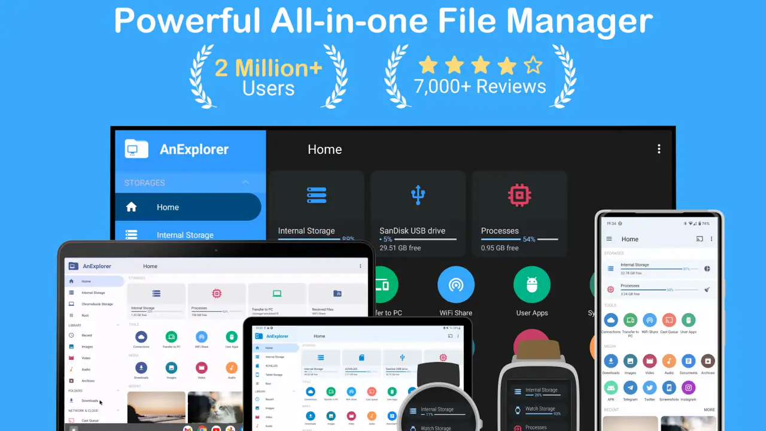Open the phone's hamburger navigation menu
This screenshot has height=431, width=766.
click(x=609, y=239)
